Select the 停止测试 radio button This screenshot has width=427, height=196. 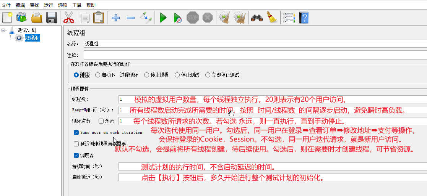(177, 75)
